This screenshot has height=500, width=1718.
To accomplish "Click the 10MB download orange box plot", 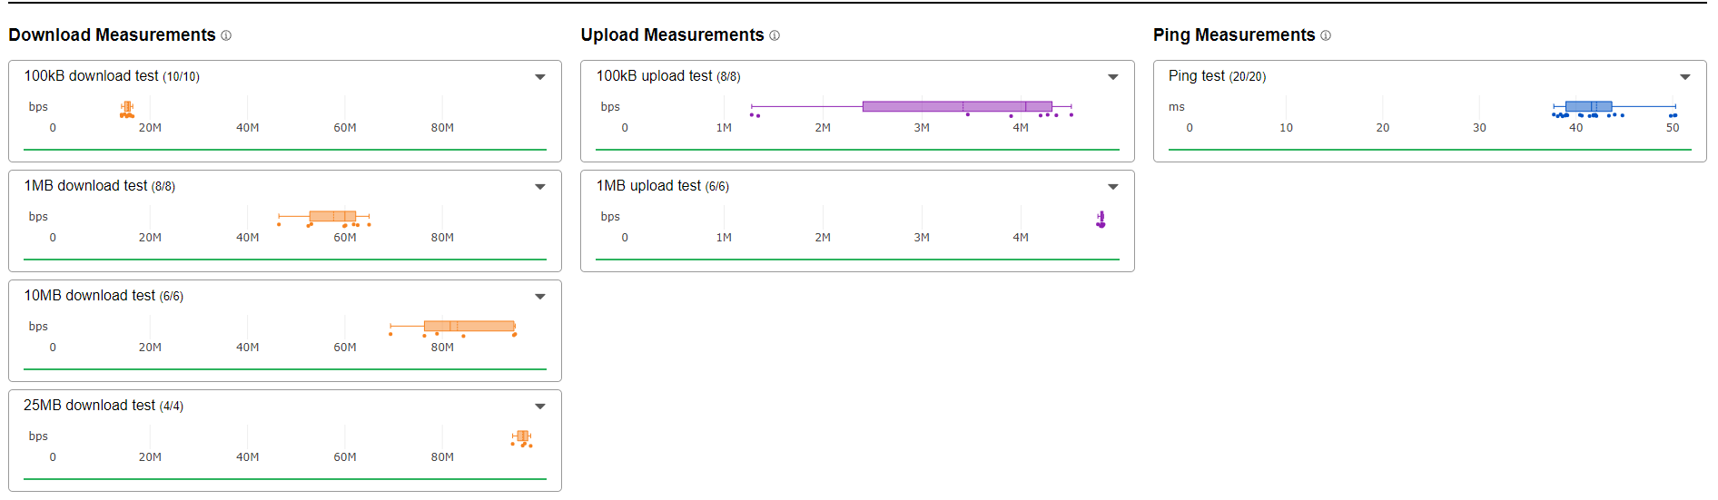I will point(469,326).
